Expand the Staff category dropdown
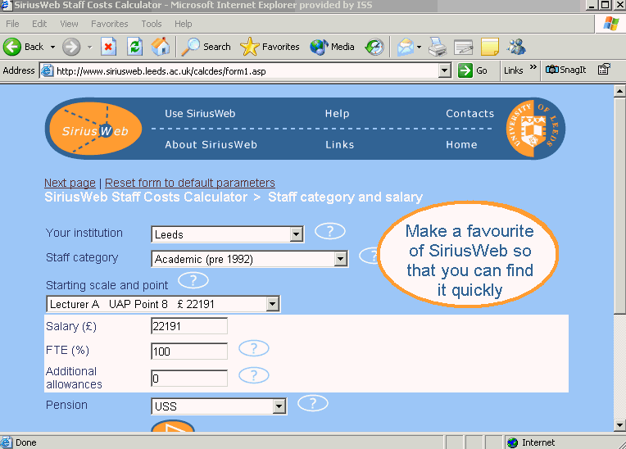The image size is (626, 449). click(250, 260)
